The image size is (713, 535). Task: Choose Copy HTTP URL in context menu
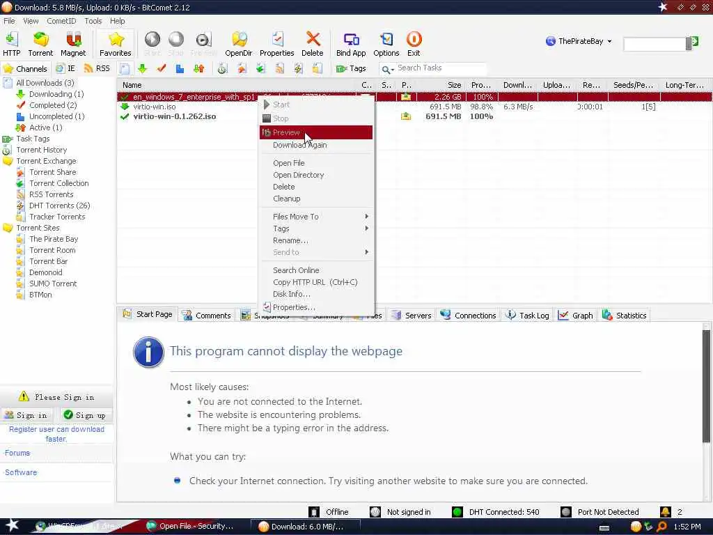317,282
